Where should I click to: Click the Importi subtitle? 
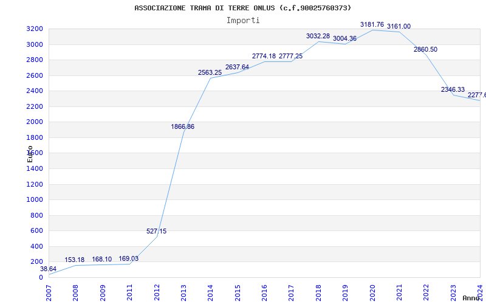click(x=243, y=21)
